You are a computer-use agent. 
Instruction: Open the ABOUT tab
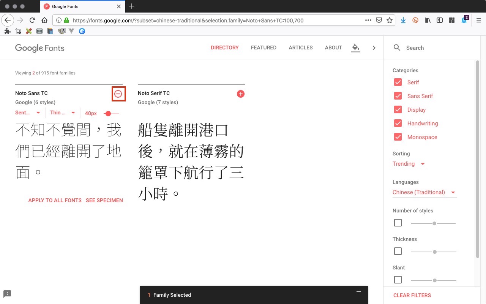coord(333,48)
